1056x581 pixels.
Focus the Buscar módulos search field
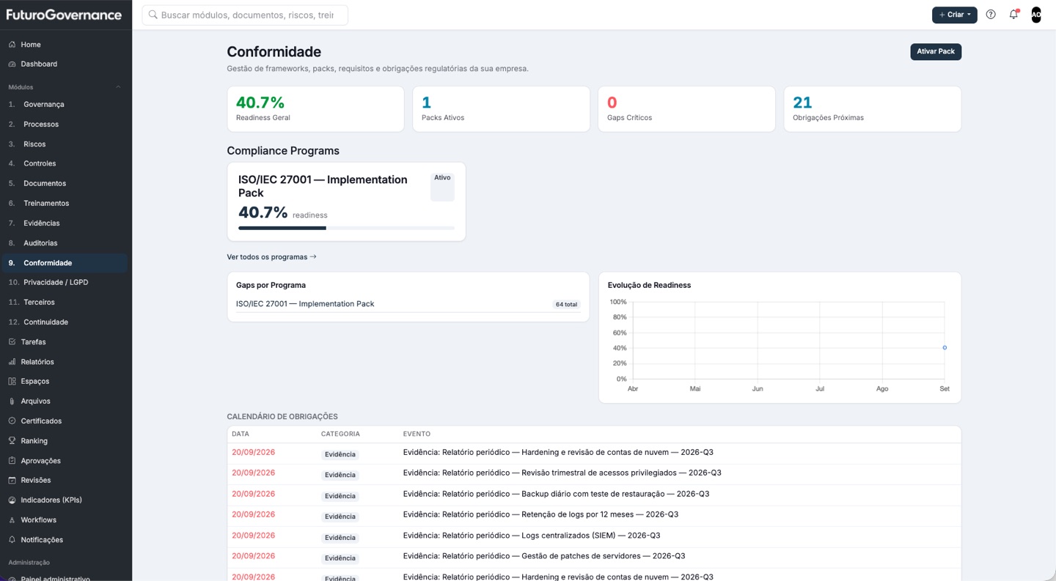[245, 15]
